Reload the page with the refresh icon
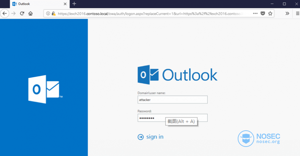The image size is (300, 156). pos(22,14)
